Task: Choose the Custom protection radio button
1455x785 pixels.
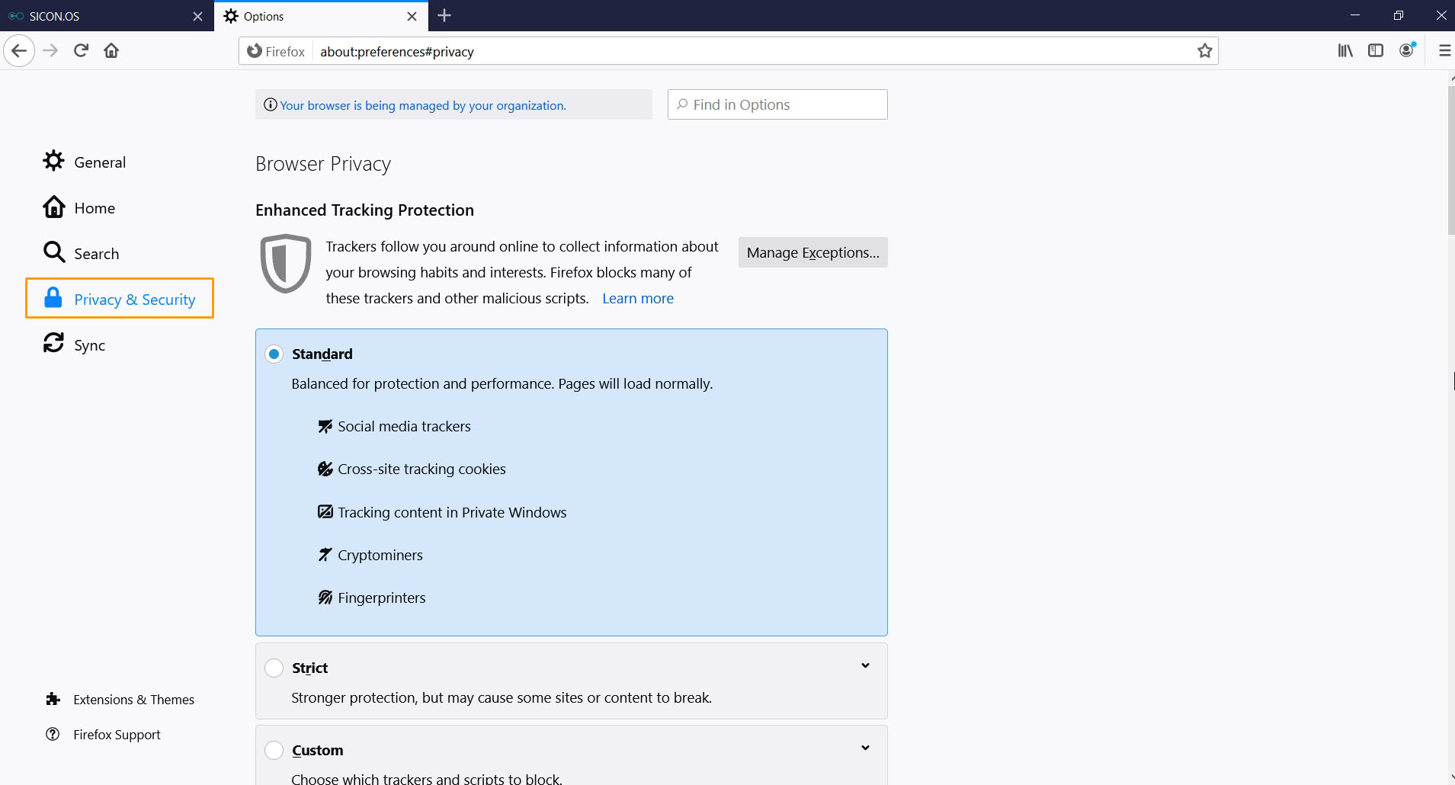Action: pyautogui.click(x=274, y=751)
